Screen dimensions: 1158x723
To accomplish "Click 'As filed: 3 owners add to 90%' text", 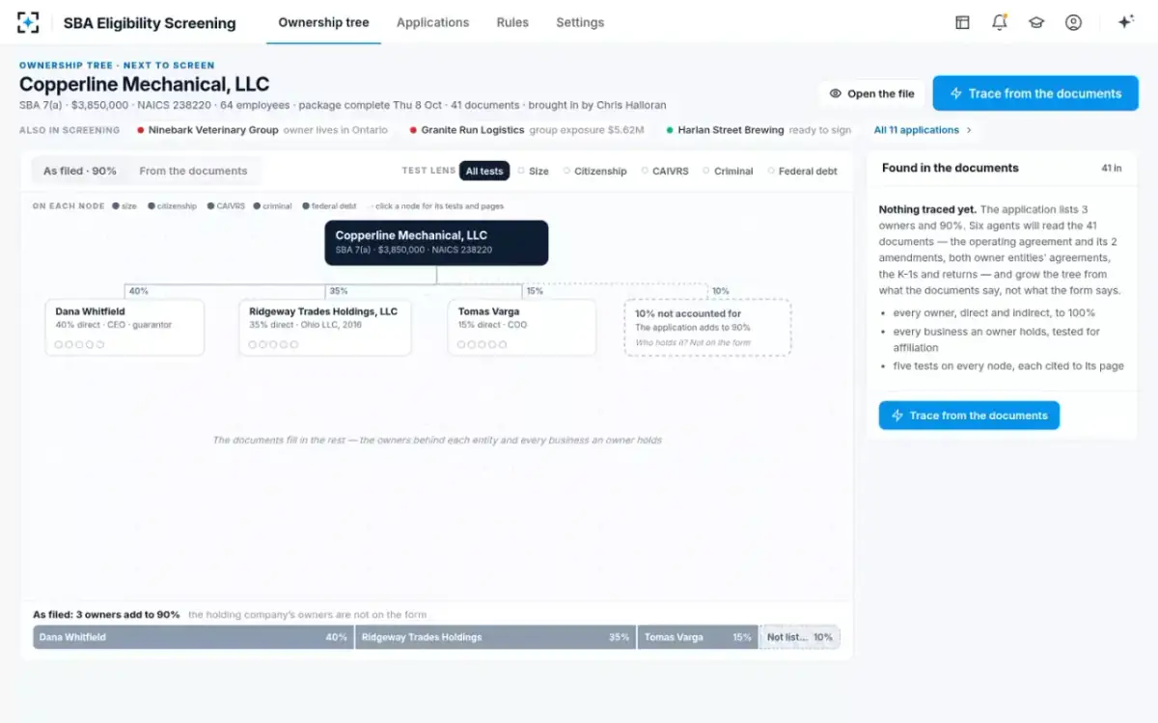I will (106, 614).
